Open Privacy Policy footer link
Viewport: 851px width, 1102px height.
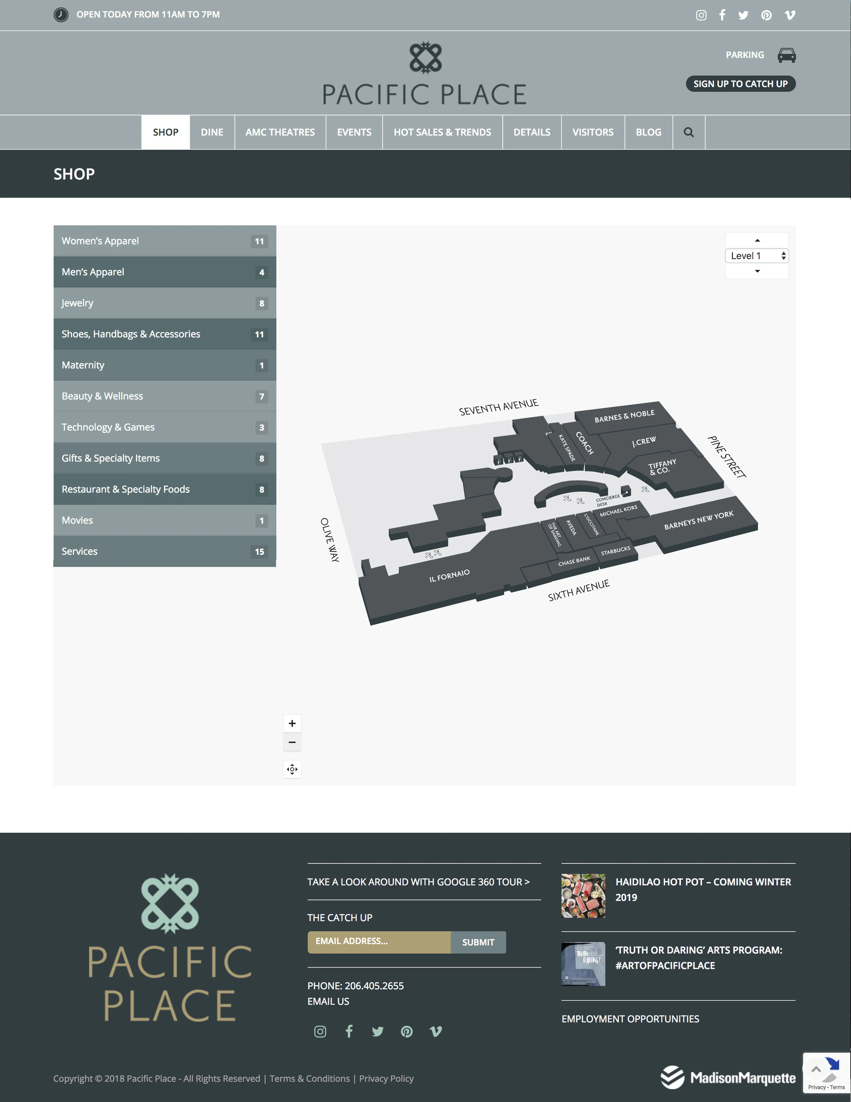tap(386, 1079)
